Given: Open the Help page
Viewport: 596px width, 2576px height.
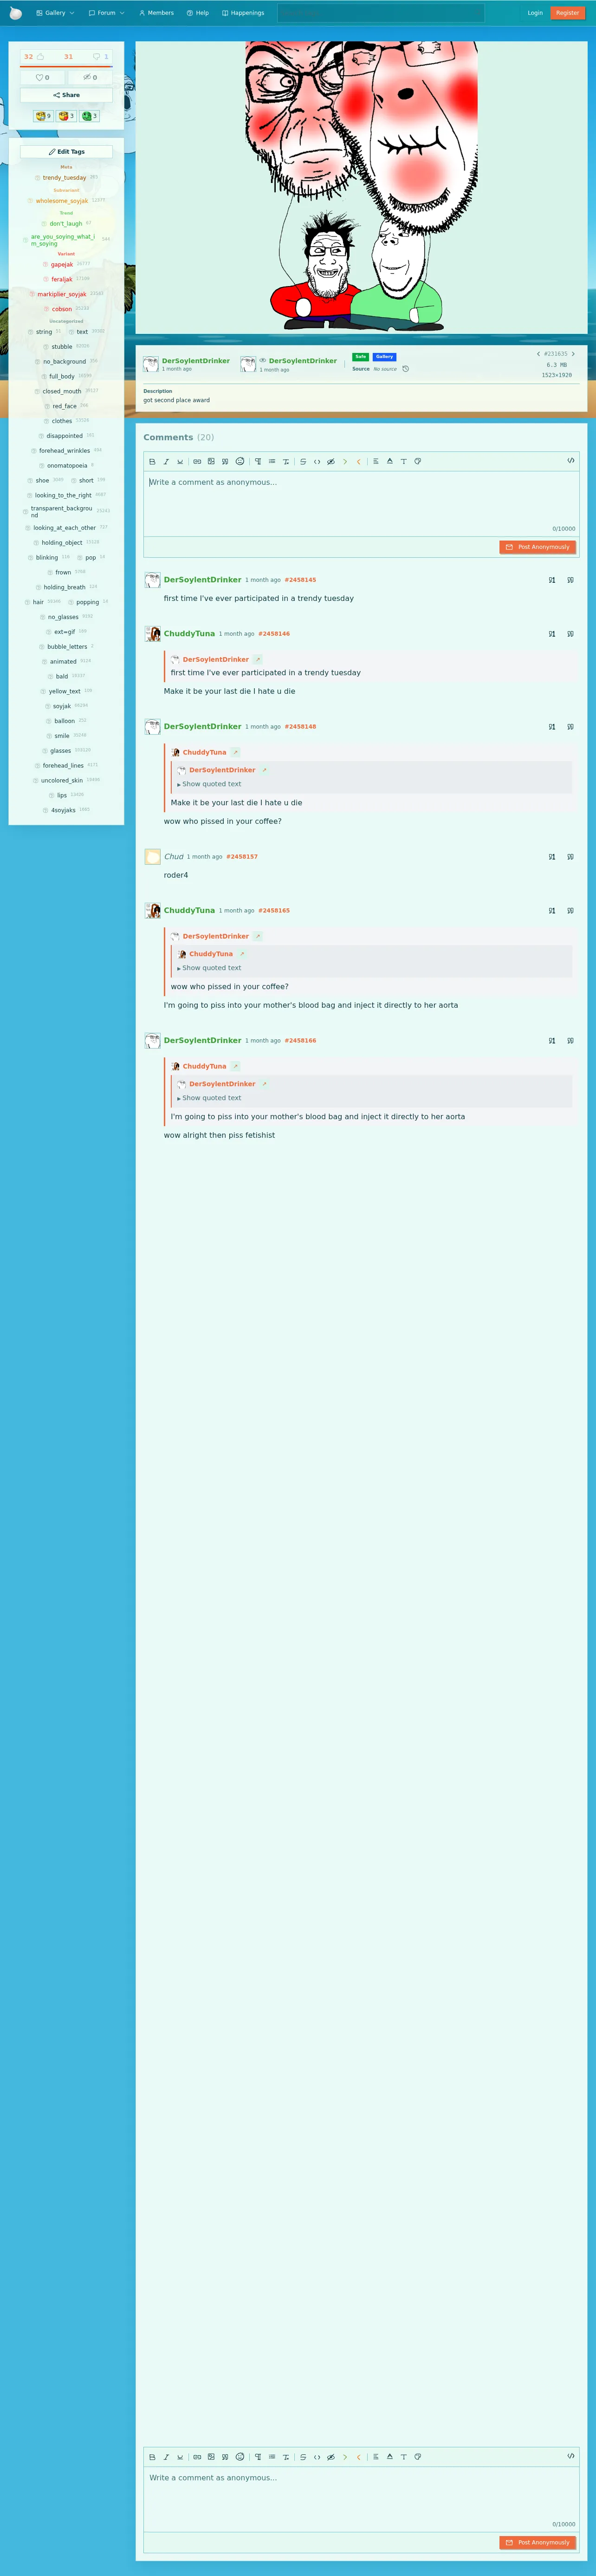Looking at the screenshot, I should (x=198, y=13).
